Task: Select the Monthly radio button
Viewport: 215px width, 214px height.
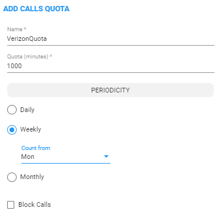Action: tap(12, 177)
